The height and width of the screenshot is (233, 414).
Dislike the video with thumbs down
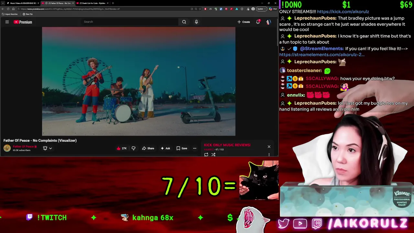[133, 148]
